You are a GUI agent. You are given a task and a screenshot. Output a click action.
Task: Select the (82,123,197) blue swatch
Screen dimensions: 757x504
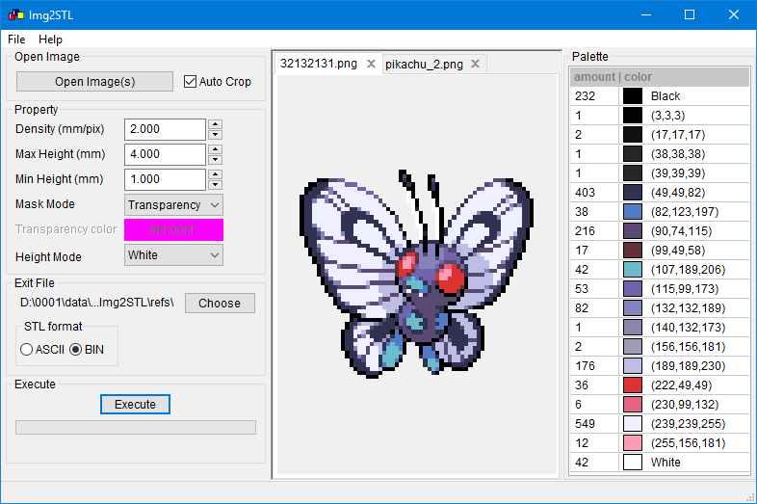633,212
